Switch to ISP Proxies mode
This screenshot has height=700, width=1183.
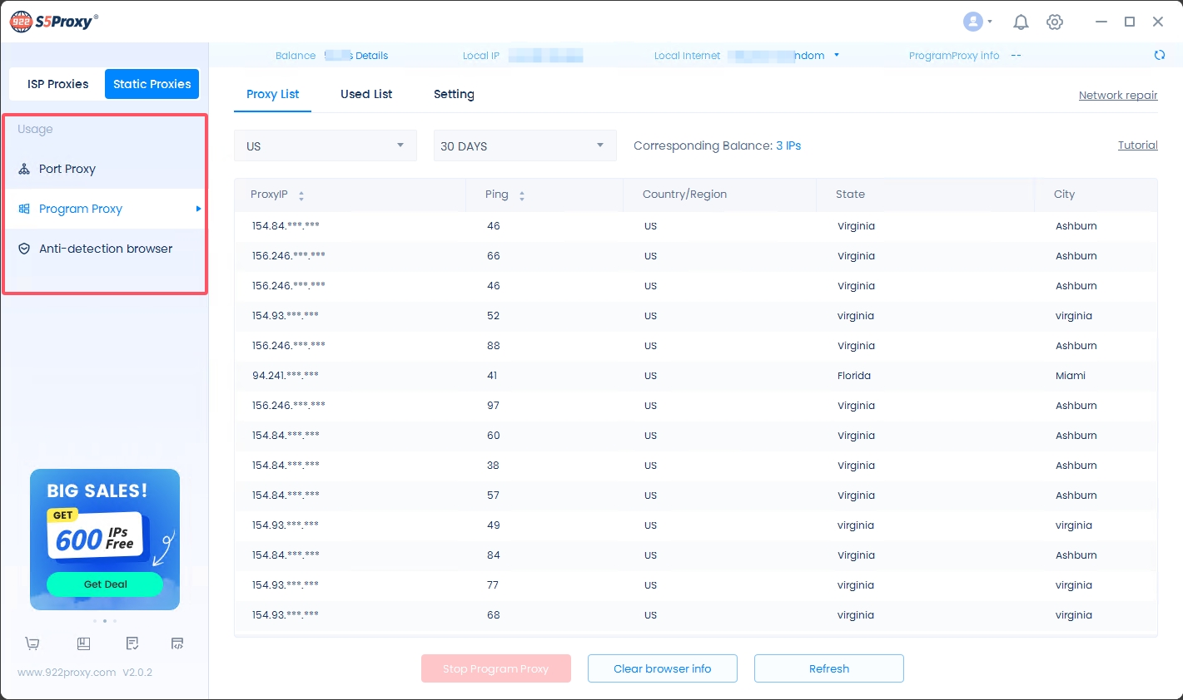(57, 84)
